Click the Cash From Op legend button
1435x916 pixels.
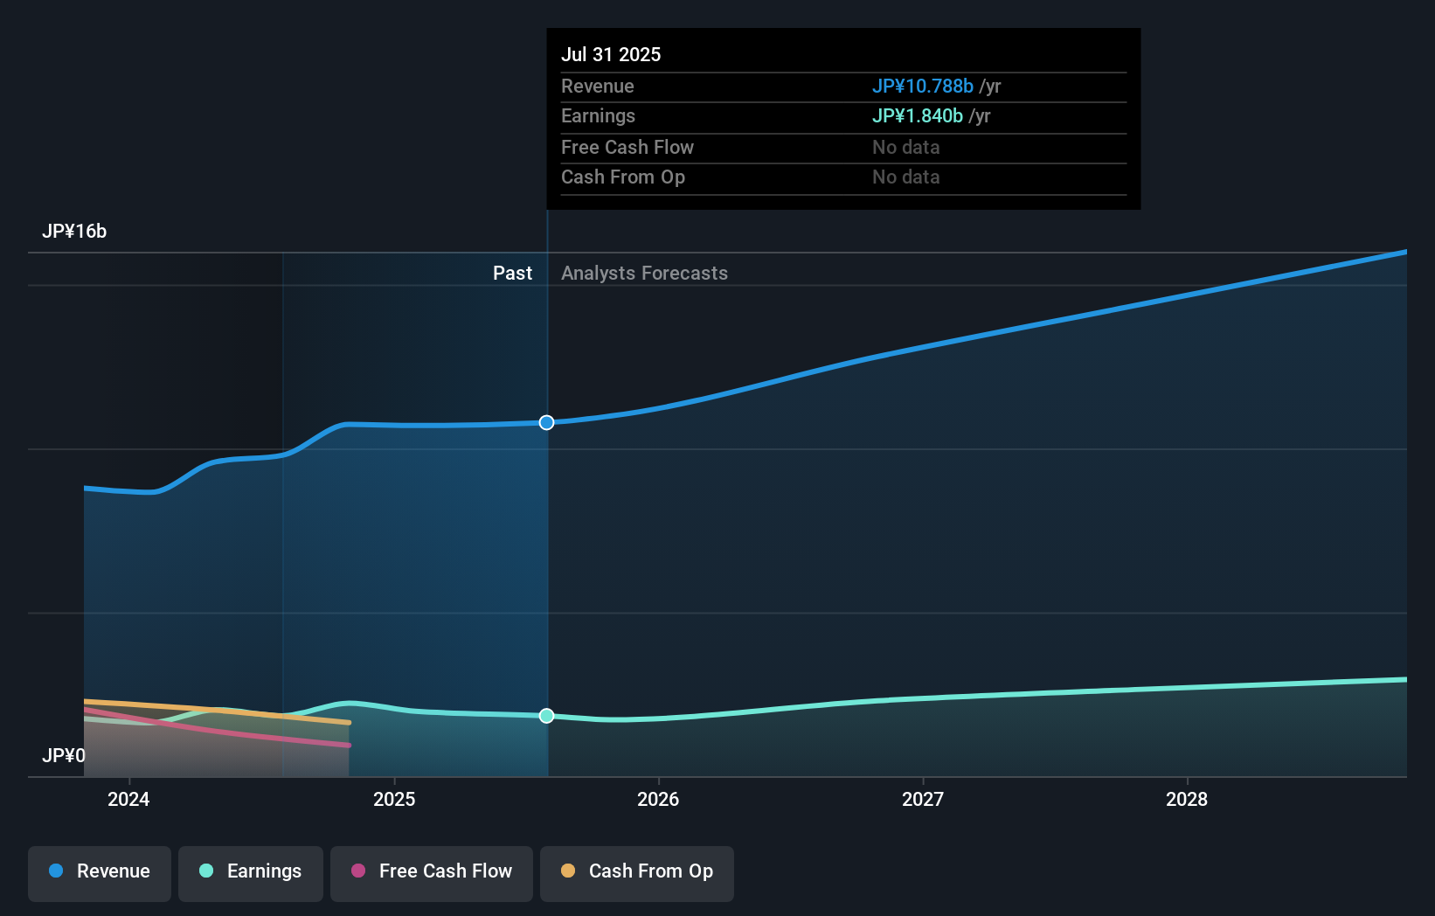tap(636, 872)
